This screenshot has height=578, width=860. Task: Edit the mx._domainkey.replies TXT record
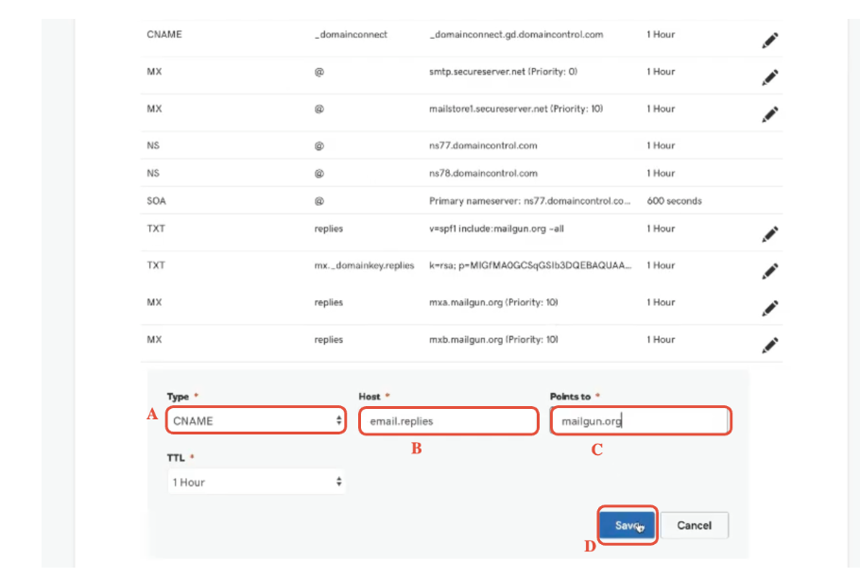[770, 271]
